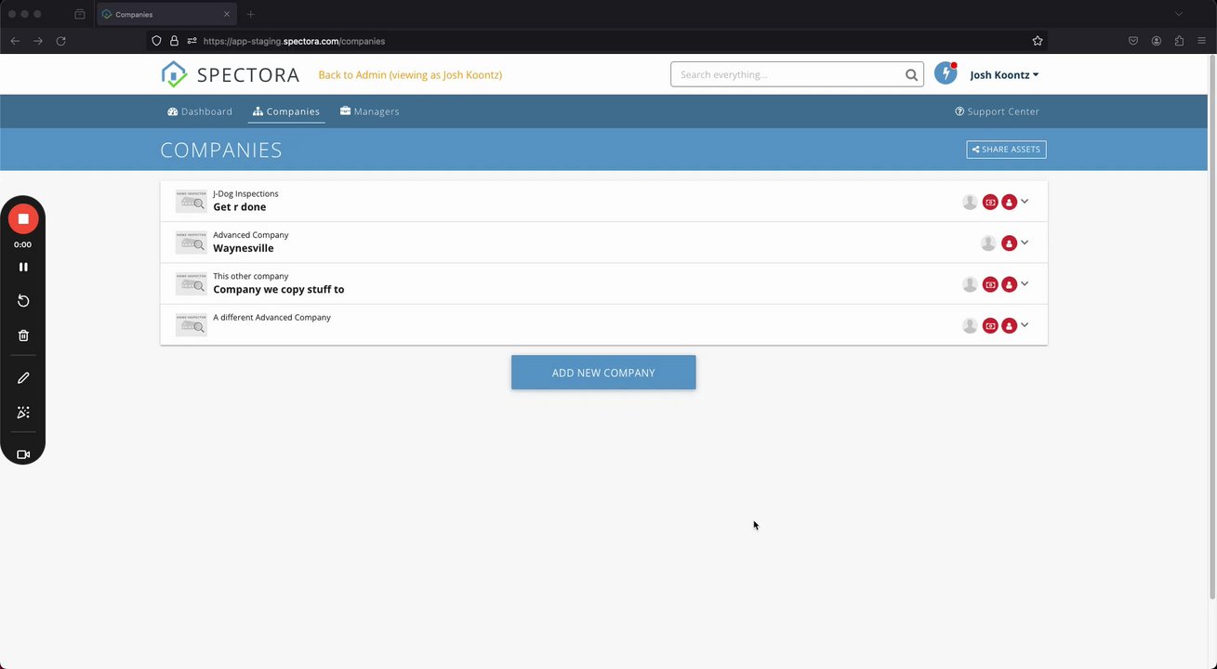Image resolution: width=1217 pixels, height=669 pixels.
Task: Stop the screen recording
Action: pos(23,219)
